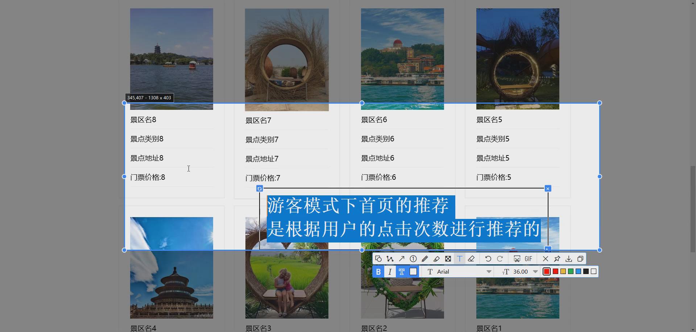Click 门票价格:6 text
This screenshot has height=332, width=696.
click(x=379, y=177)
